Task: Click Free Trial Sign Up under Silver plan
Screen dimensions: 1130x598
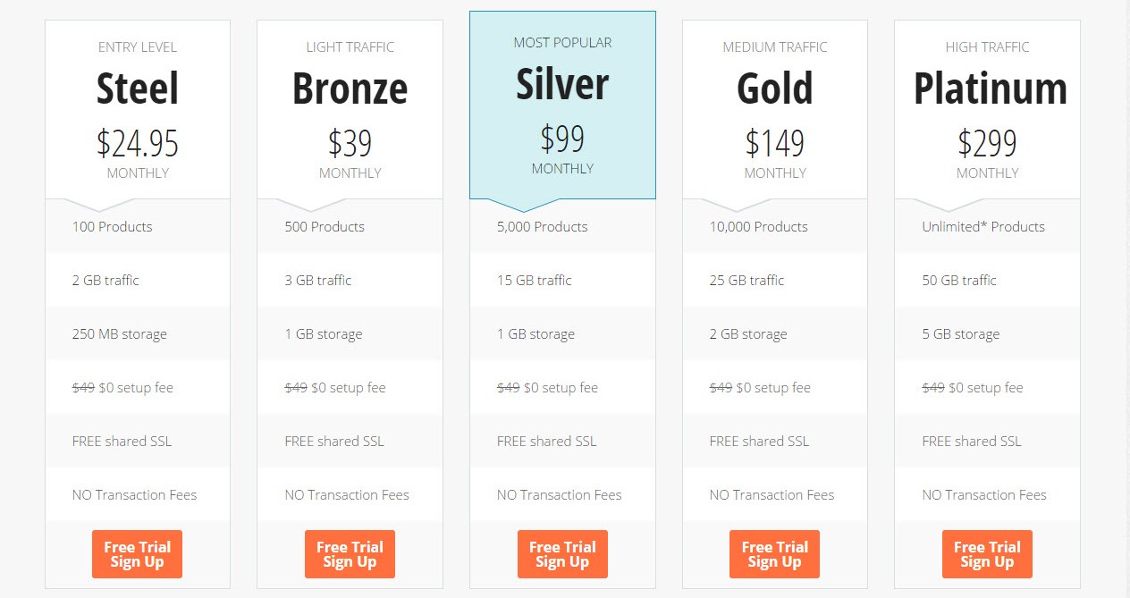Action: coord(562,554)
